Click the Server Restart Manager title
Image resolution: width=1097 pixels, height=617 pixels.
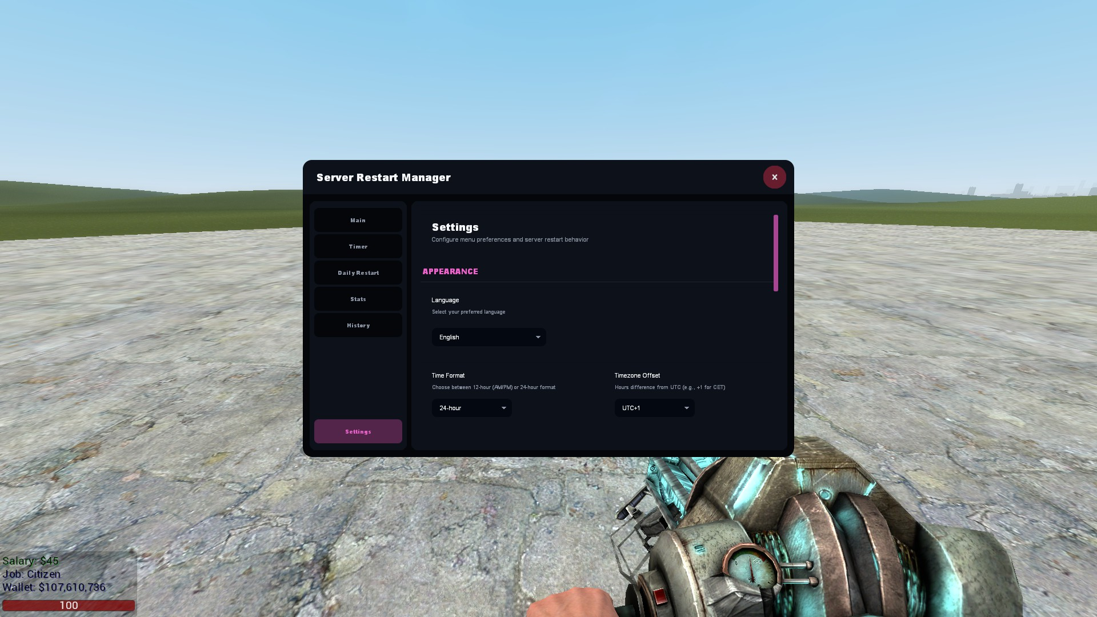pos(383,178)
